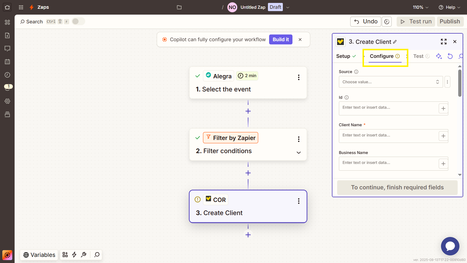Click the plus button in Id field
This screenshot has width=467, height=263.
tap(443, 108)
